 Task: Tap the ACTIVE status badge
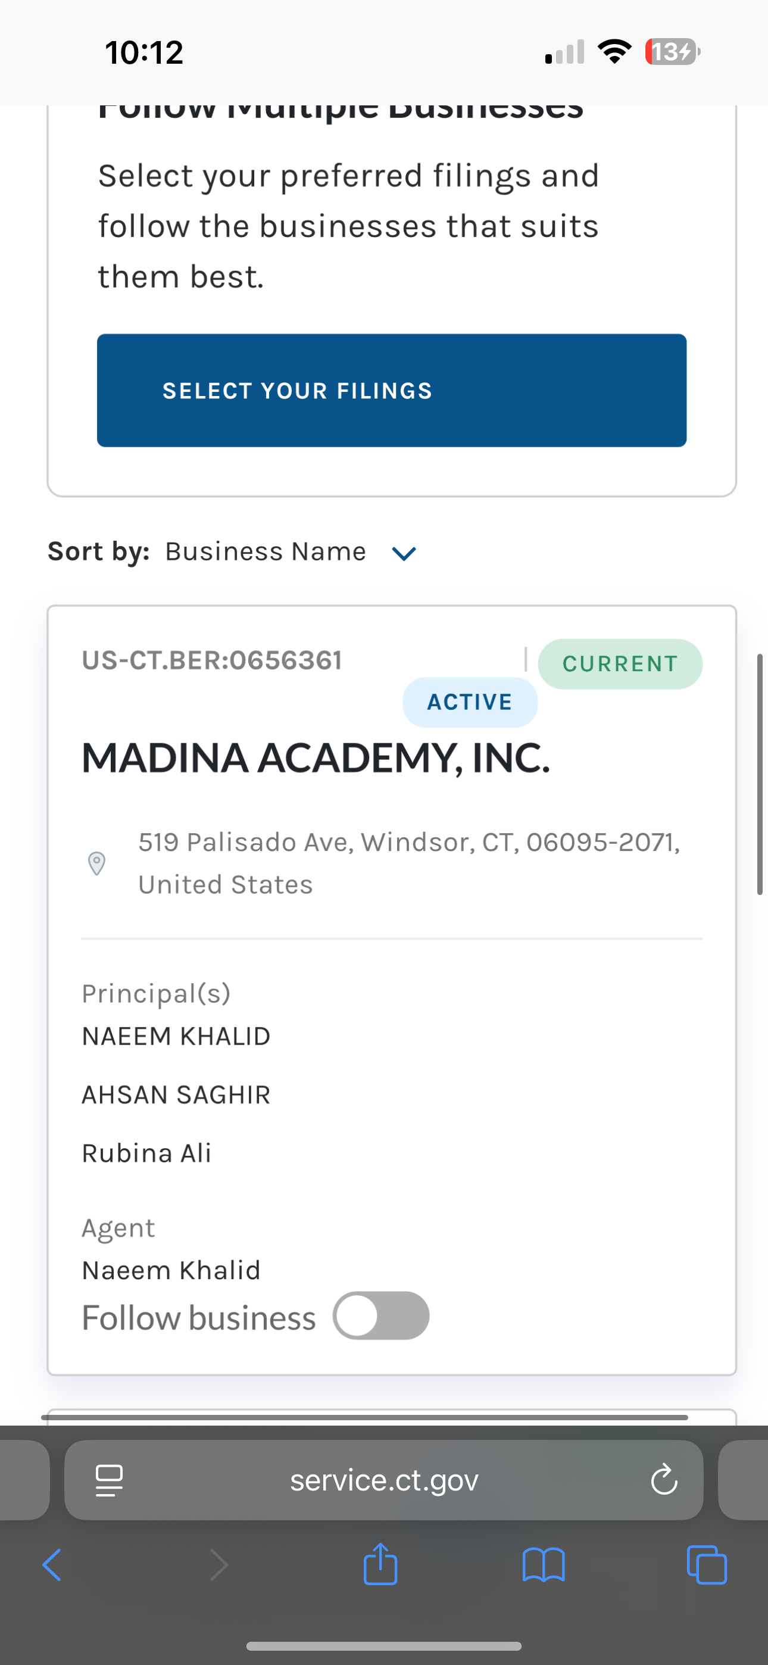point(470,702)
